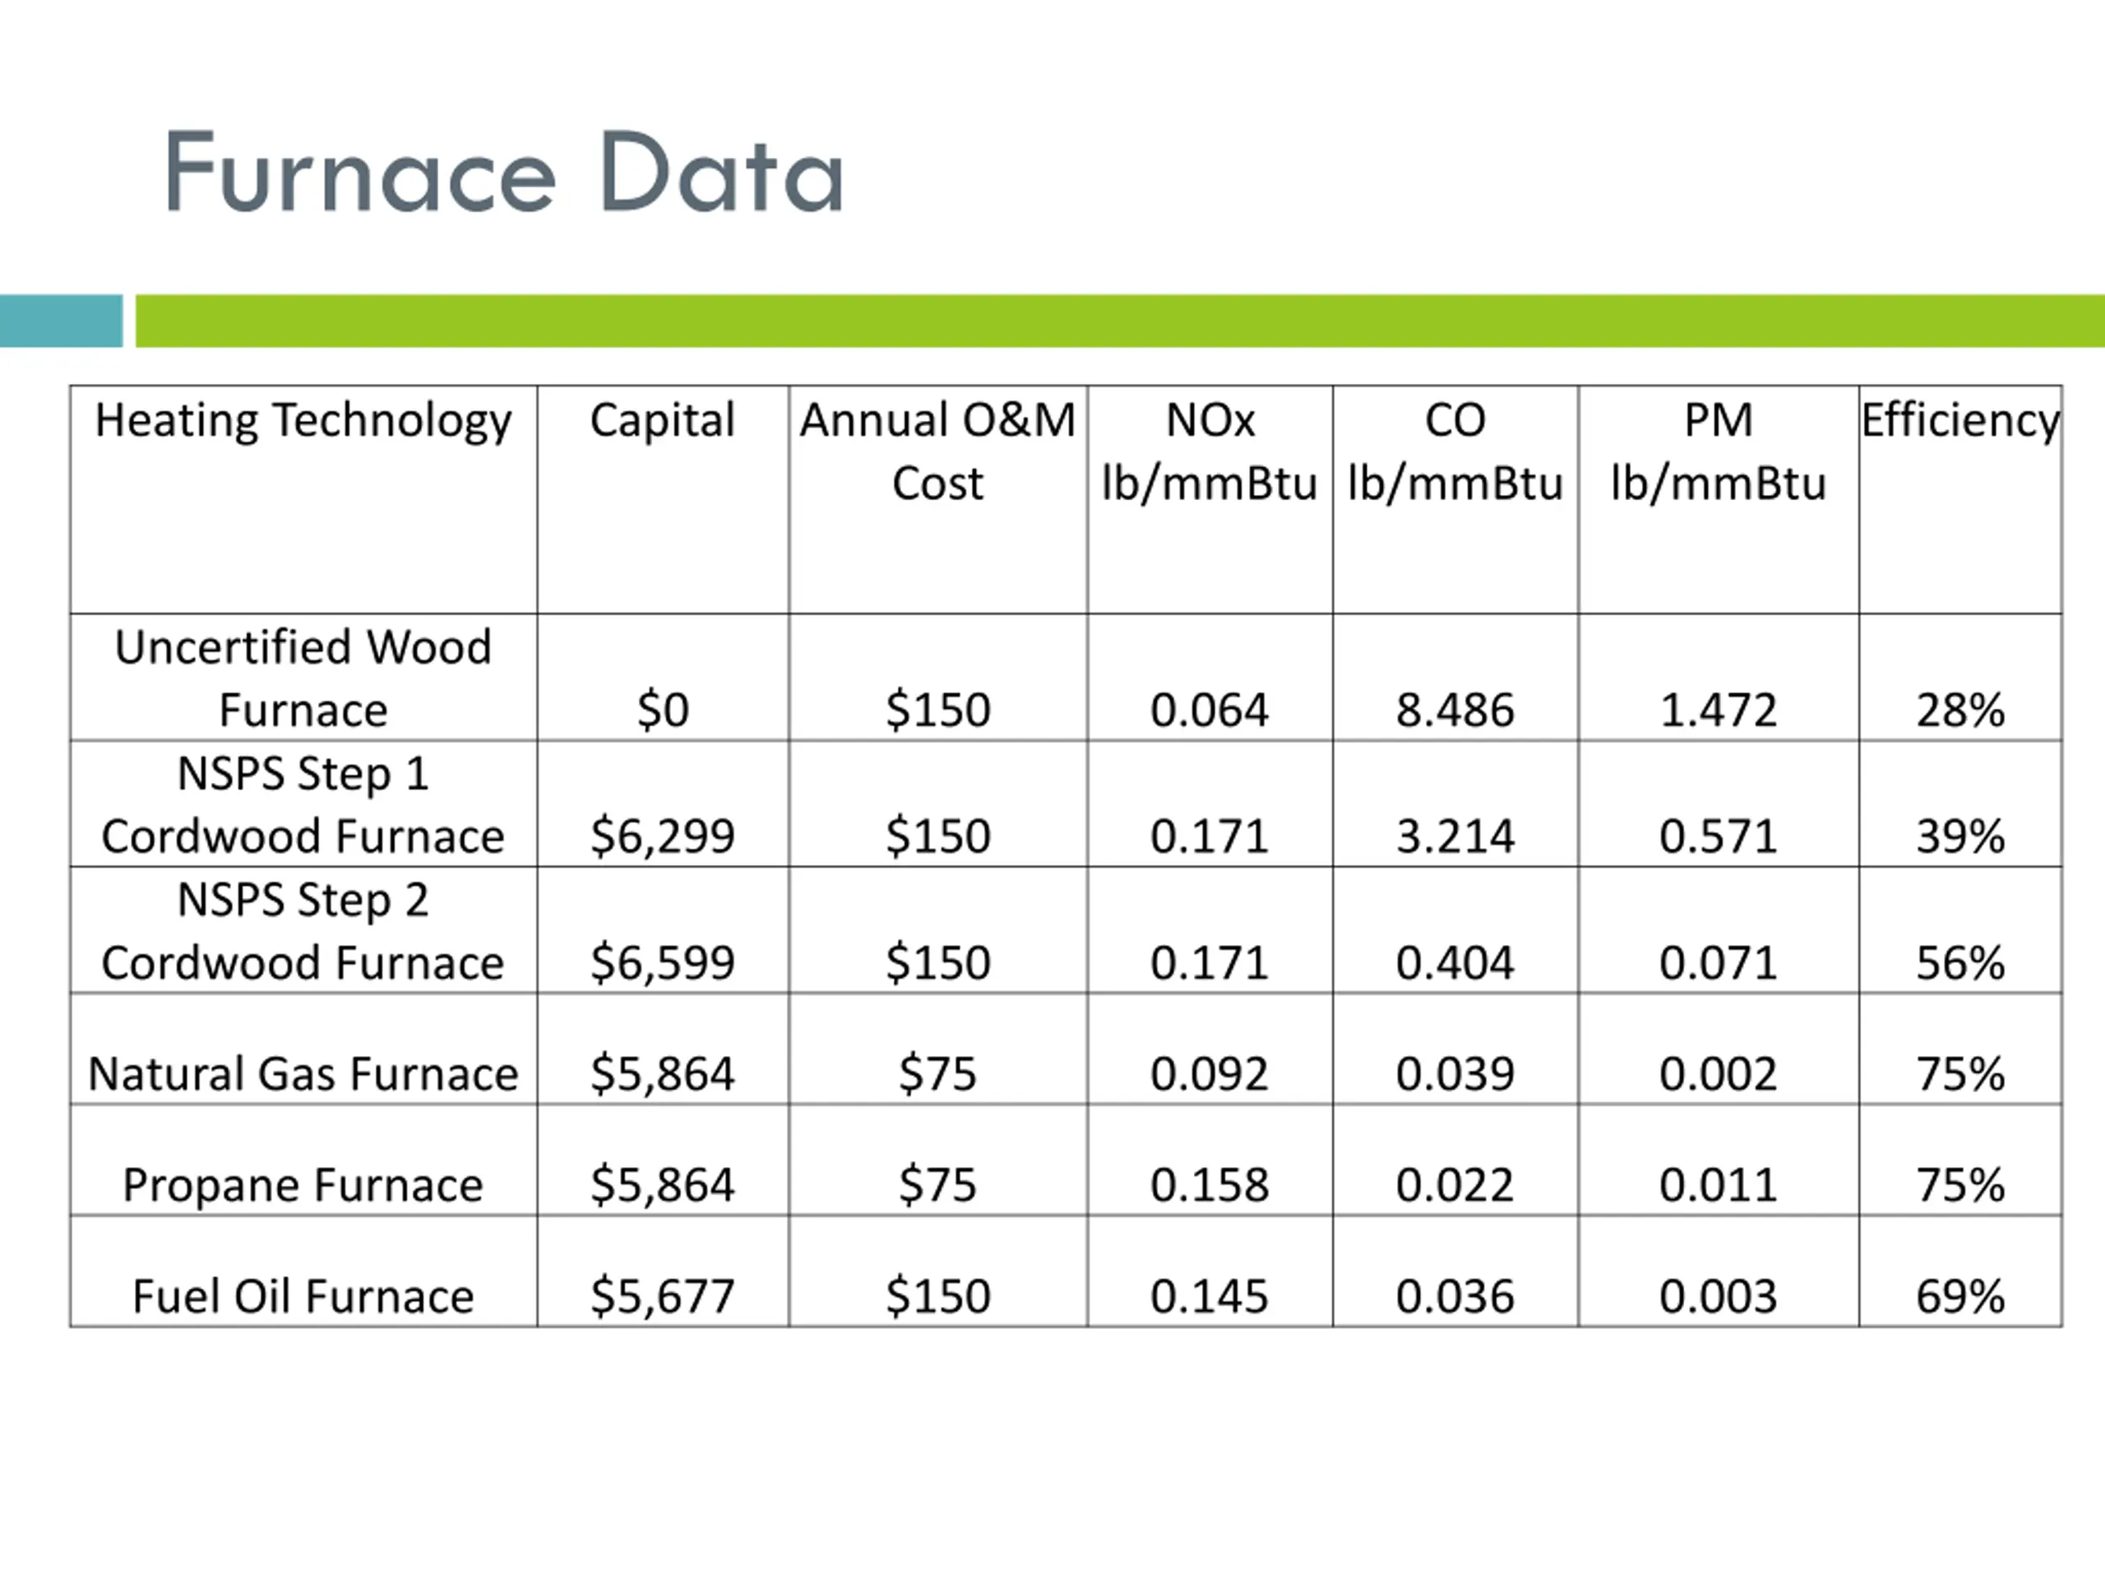
Task: Select the "Efficiency" column header
Action: [1960, 422]
